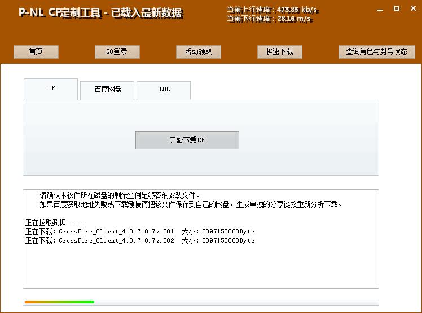Image resolution: width=422 pixels, height=313 pixels.
Task: Start download with 开始下载CF button
Action: click(187, 140)
